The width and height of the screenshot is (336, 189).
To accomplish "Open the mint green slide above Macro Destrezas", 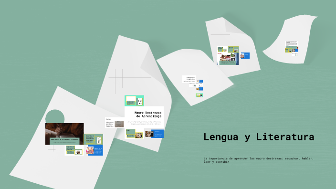I will point(134,101).
